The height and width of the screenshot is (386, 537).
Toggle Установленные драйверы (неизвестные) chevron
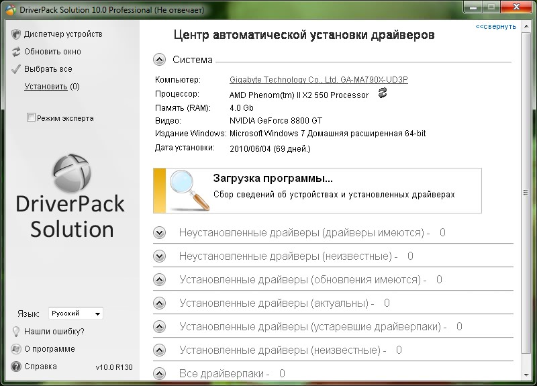pyautogui.click(x=159, y=350)
